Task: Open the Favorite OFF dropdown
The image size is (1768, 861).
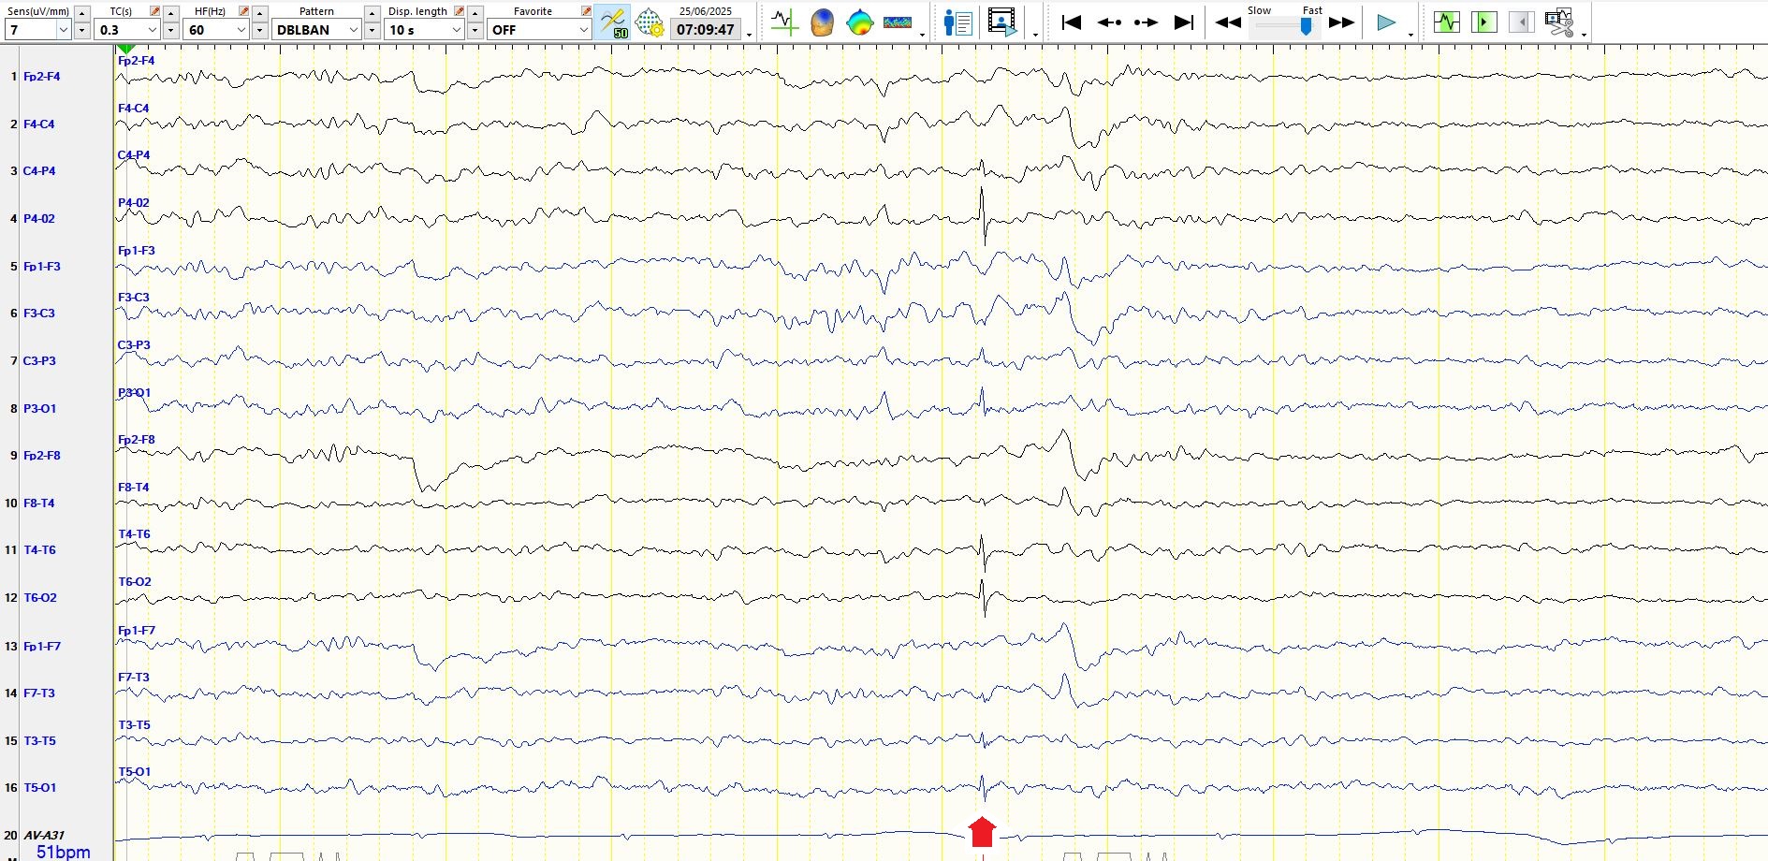Action: click(x=583, y=30)
